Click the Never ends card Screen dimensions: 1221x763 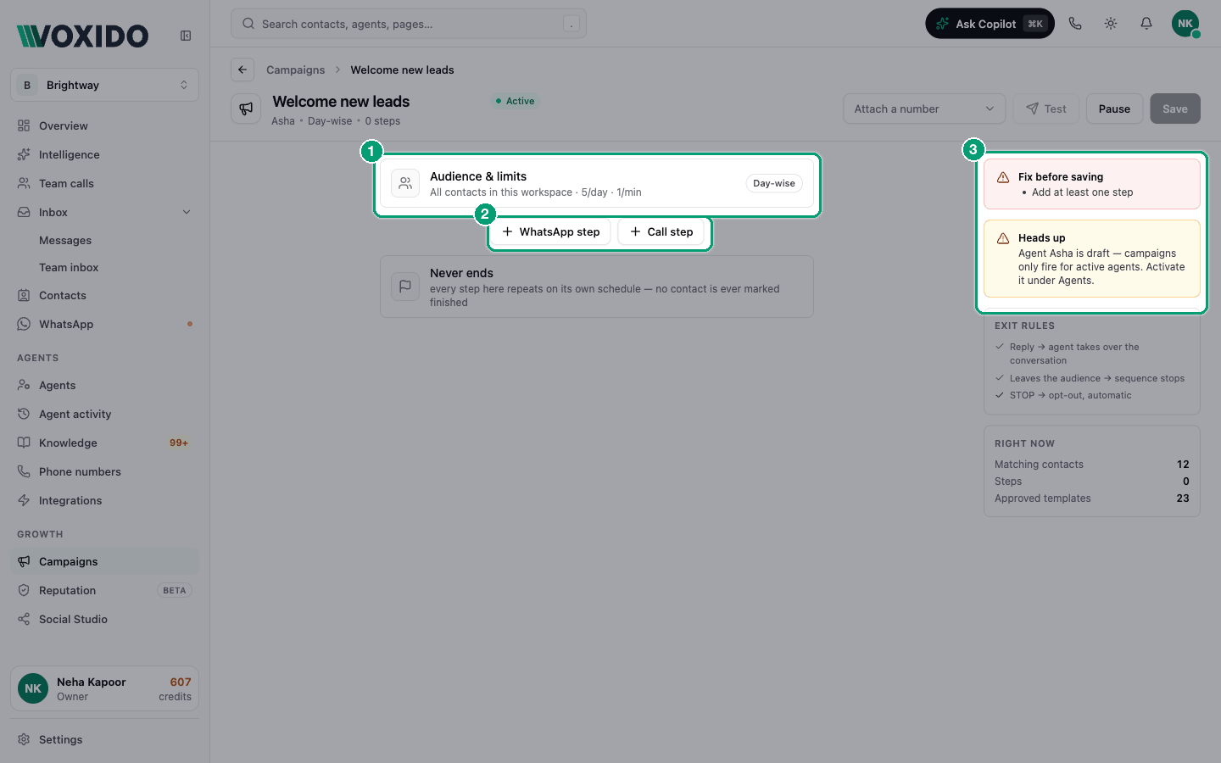(597, 287)
